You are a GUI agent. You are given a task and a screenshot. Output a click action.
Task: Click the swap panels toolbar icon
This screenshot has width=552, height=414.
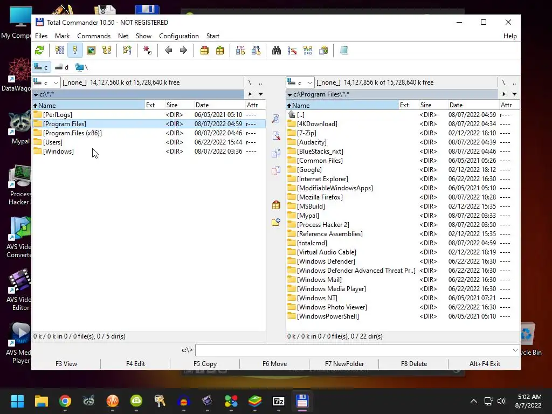127,50
